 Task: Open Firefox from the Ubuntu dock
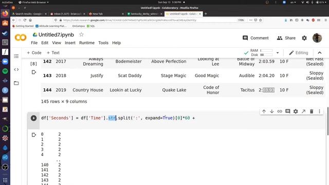pyautogui.click(x=5, y=14)
